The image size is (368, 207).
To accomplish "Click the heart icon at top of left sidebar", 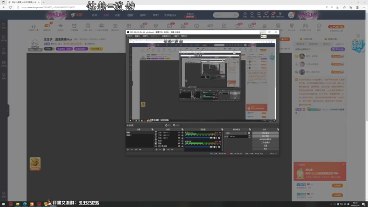I will (x=4, y=24).
